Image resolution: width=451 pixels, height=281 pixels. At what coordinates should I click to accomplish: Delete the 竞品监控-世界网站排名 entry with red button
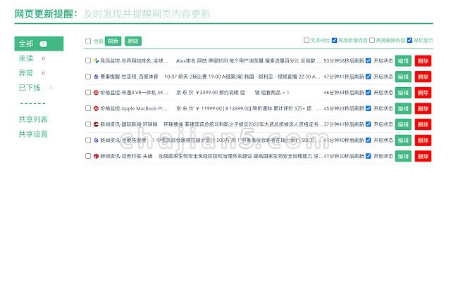pyautogui.click(x=423, y=61)
